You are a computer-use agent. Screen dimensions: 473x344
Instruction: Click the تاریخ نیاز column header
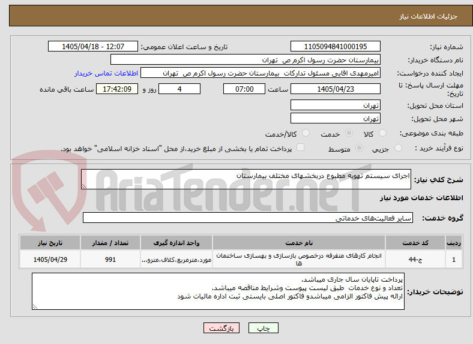[x=50, y=243]
